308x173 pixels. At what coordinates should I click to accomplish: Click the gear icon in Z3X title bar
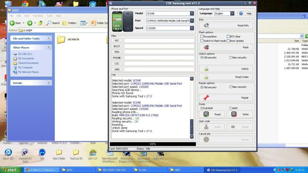pos(111,3)
